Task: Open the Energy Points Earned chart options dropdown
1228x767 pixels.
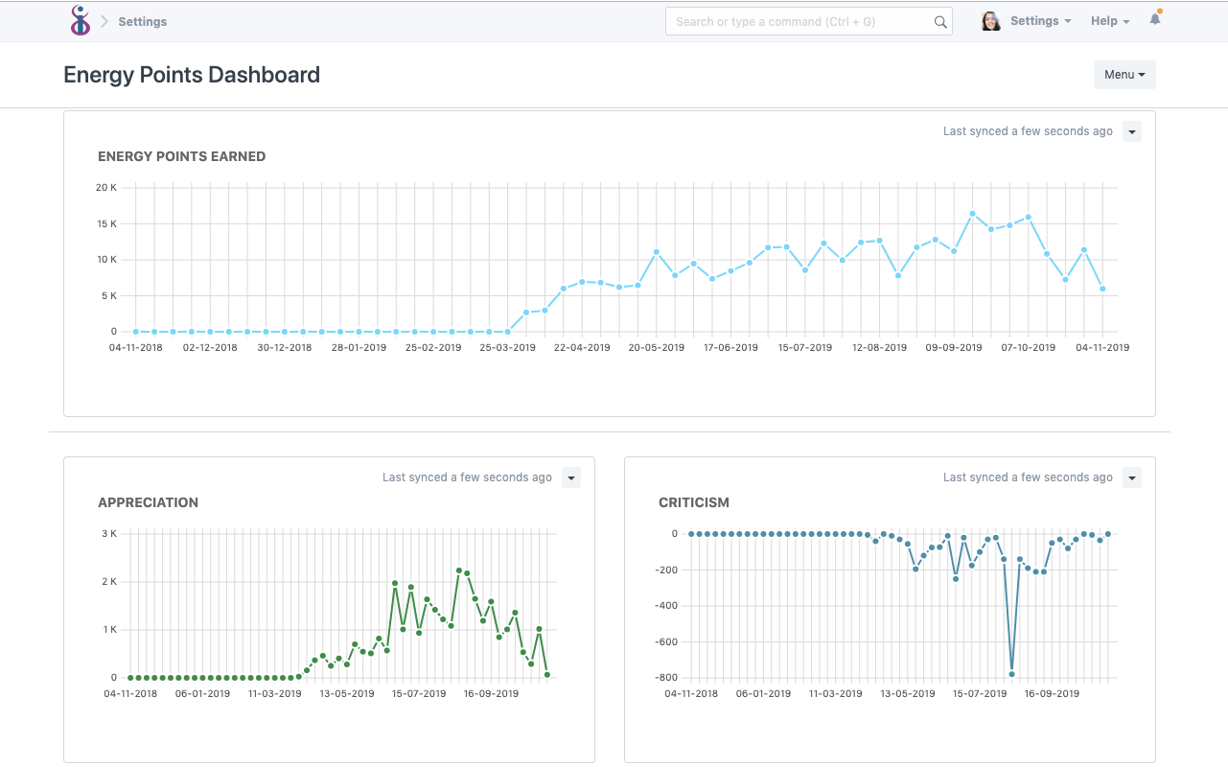Action: point(1131,131)
